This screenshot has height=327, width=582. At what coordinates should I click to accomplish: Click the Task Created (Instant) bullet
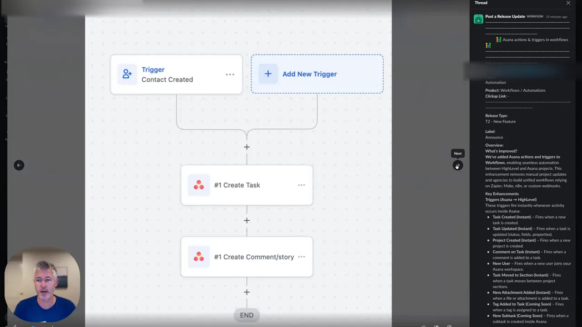pyautogui.click(x=529, y=220)
